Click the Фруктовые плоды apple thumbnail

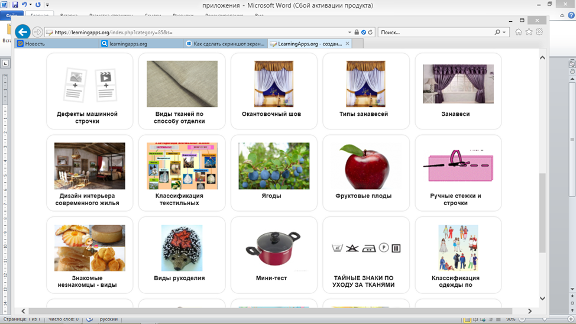pyautogui.click(x=364, y=166)
